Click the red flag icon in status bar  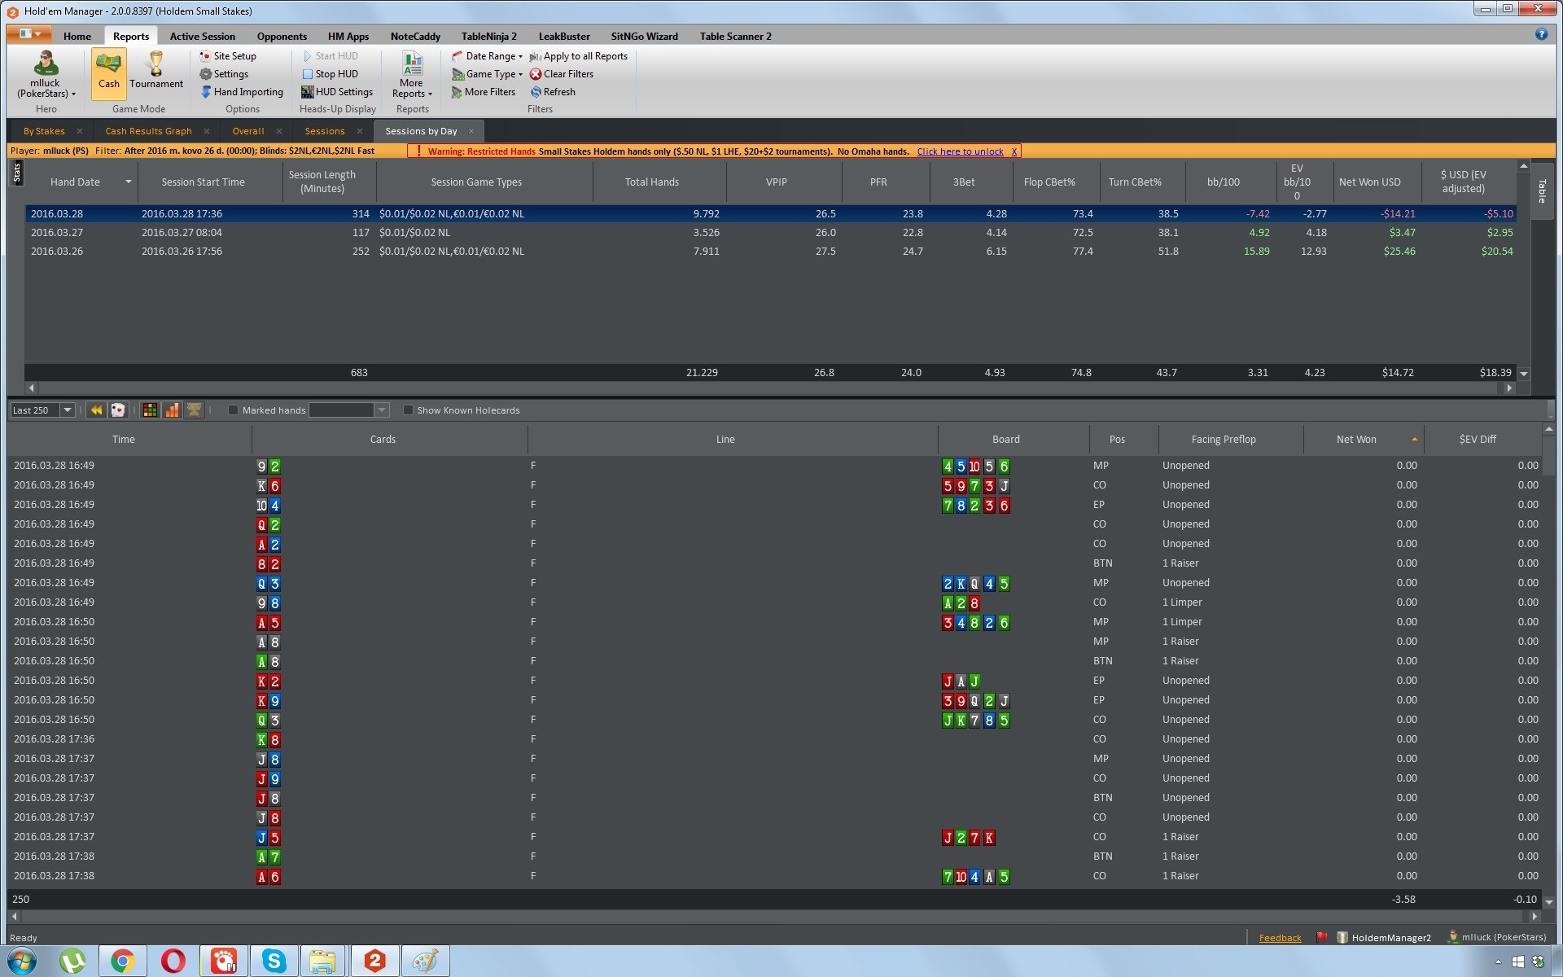[x=1322, y=937]
